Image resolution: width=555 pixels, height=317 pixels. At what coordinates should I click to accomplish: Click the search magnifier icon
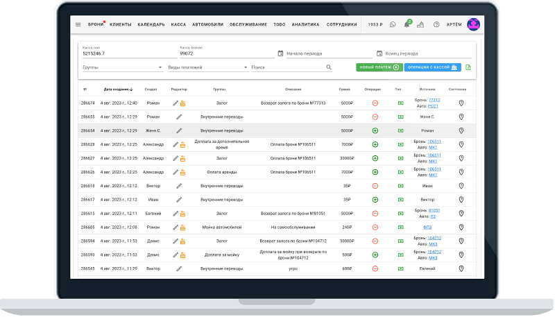point(329,67)
